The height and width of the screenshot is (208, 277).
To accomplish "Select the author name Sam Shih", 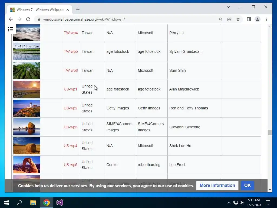I will (177, 70).
